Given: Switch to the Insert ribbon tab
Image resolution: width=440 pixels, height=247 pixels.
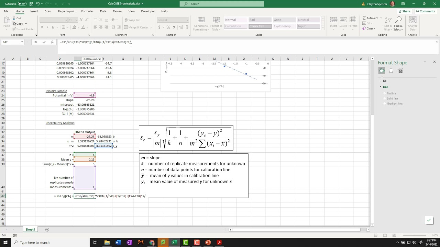Looking at the screenshot, I should point(34,11).
